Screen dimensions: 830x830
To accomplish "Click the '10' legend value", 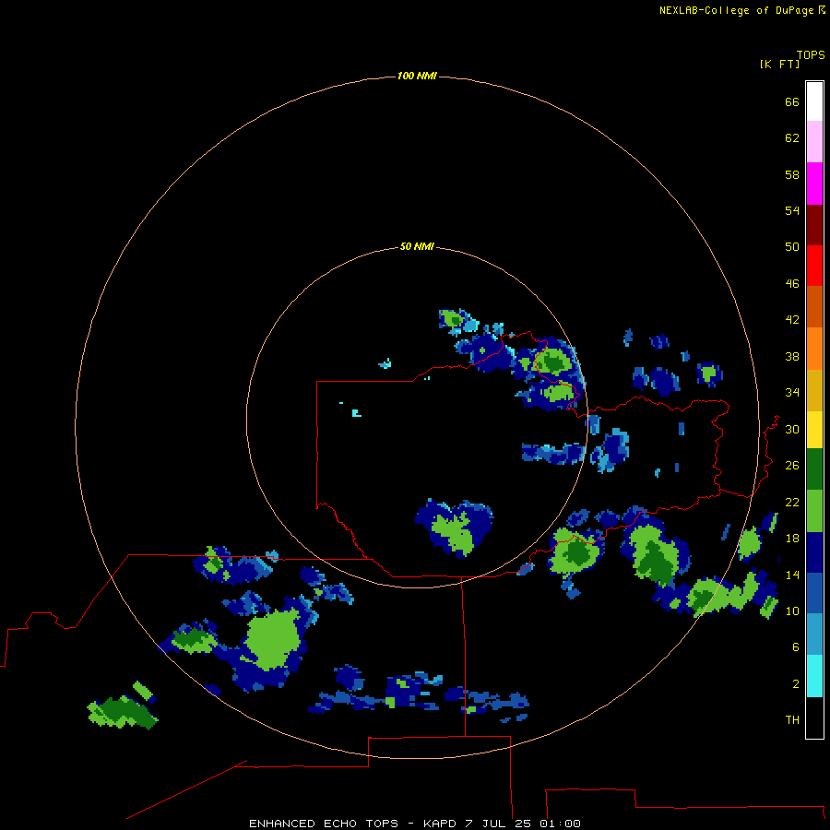I will pyautogui.click(x=792, y=611).
